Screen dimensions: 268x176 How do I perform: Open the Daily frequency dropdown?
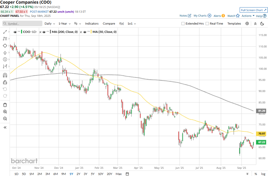tap(50, 24)
